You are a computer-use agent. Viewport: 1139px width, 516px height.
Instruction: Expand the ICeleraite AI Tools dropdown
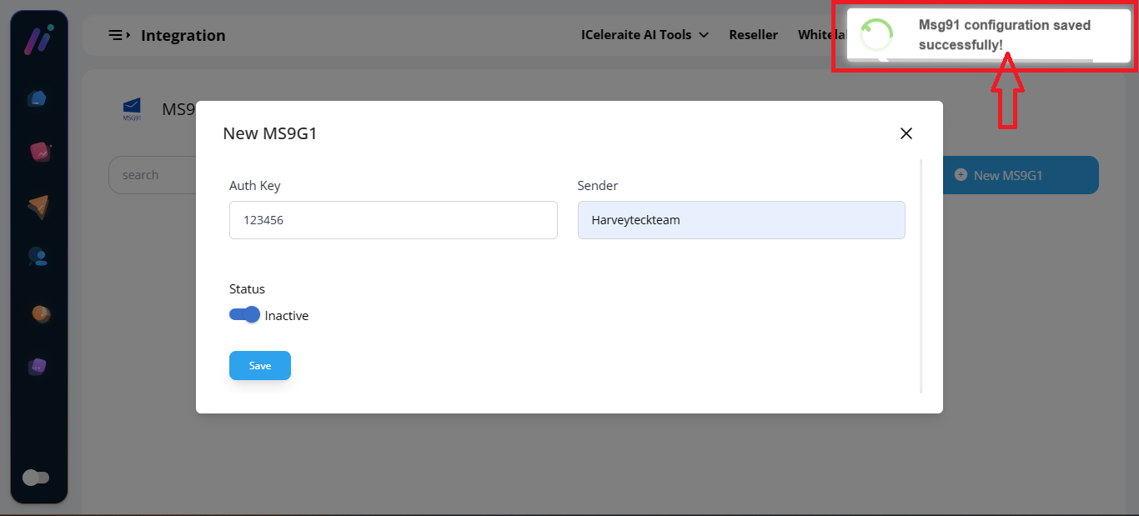pos(645,35)
